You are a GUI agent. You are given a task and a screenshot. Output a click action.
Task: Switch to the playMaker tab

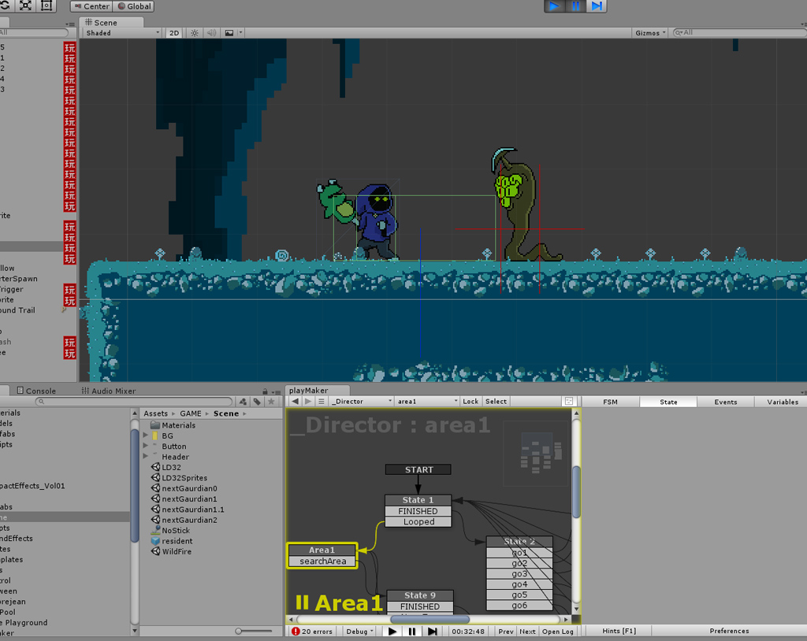tap(317, 390)
